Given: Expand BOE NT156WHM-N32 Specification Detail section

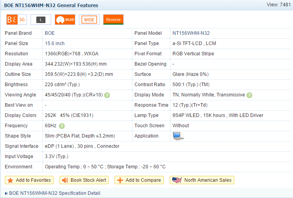Looking at the screenshot, I should [x=52, y=193].
